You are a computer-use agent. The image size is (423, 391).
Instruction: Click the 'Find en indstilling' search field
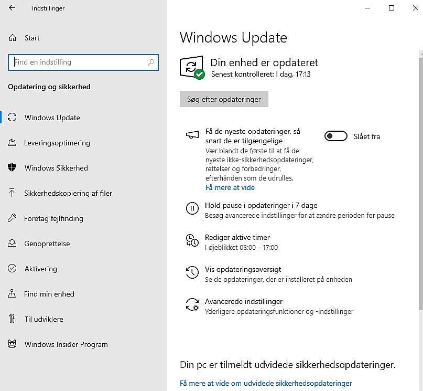tap(83, 62)
